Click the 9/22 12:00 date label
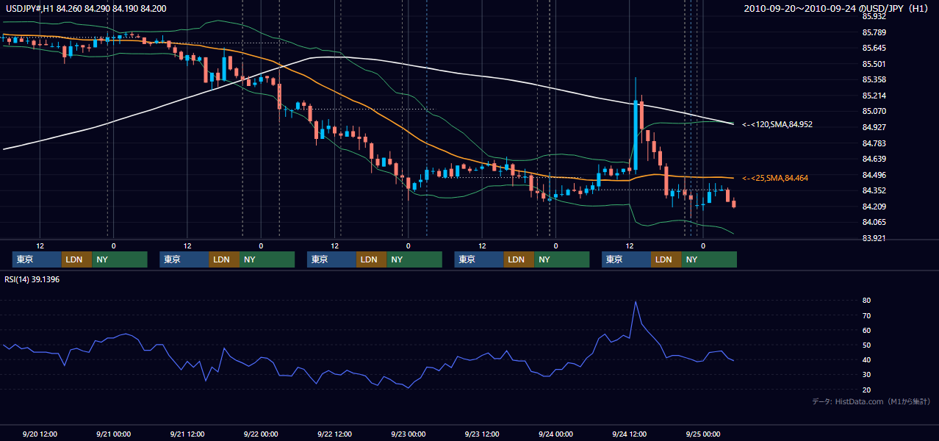The width and height of the screenshot is (939, 441). (334, 434)
